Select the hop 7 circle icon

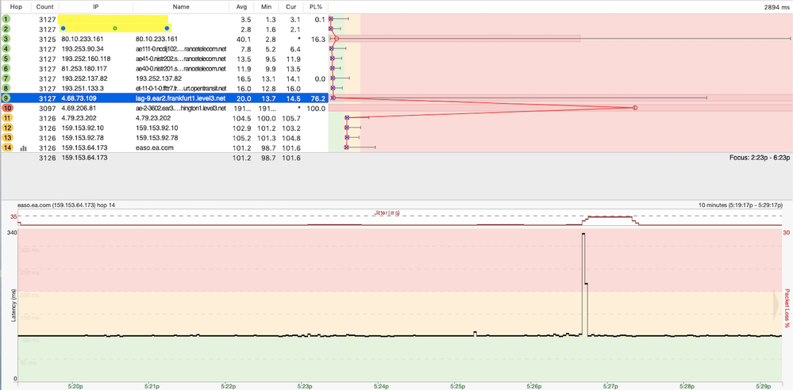(x=6, y=78)
